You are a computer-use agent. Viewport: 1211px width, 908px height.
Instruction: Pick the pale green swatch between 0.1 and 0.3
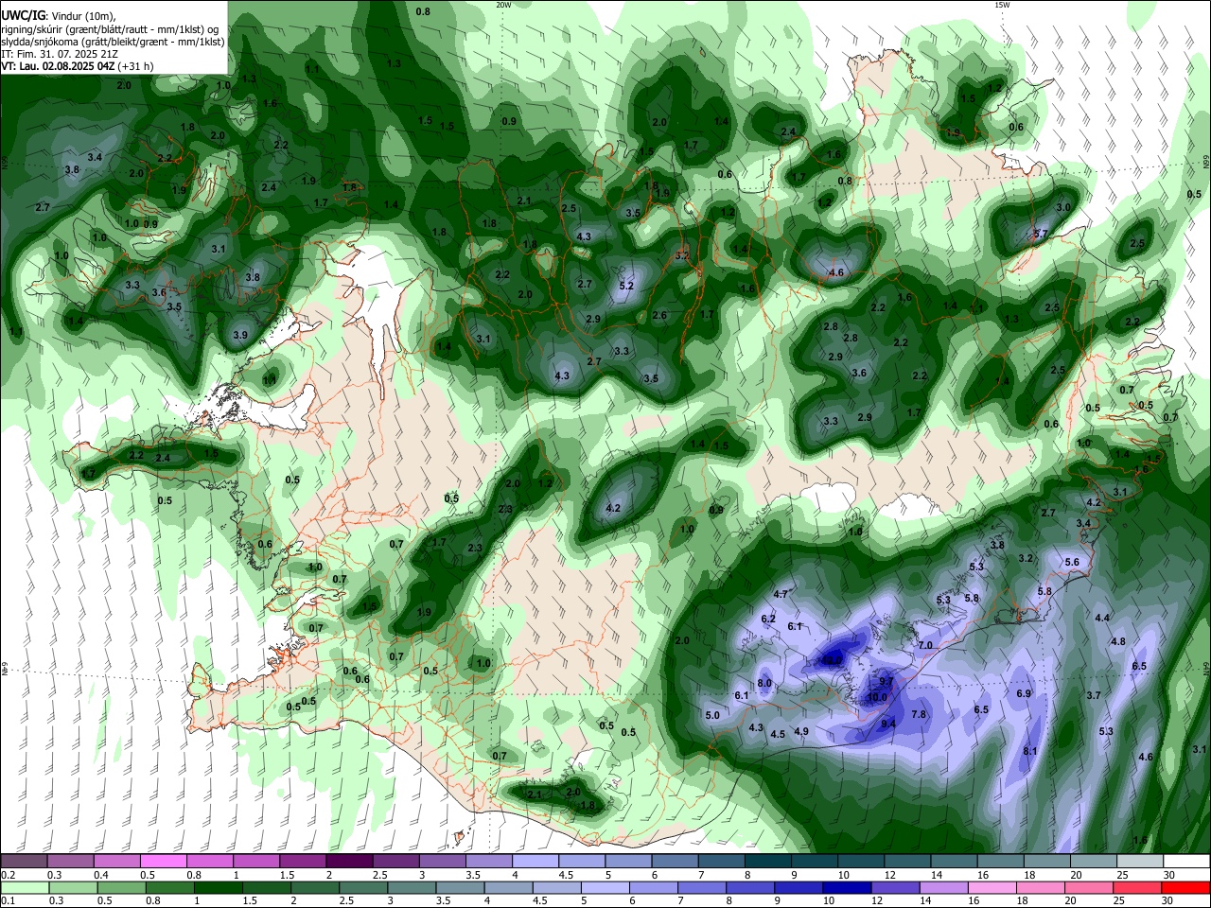click(x=24, y=887)
